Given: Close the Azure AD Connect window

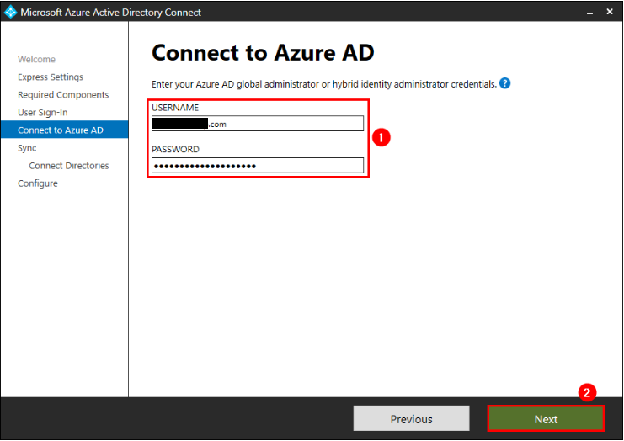Looking at the screenshot, I should click(x=610, y=12).
